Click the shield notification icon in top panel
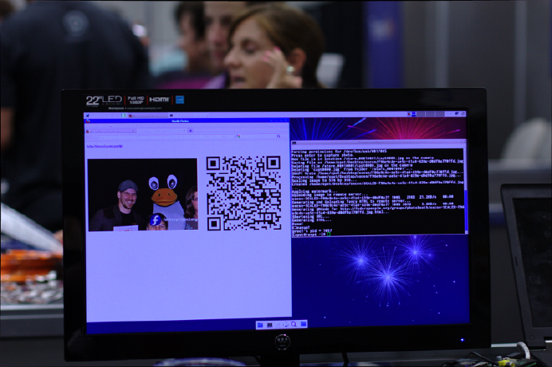552x367 pixels. (409, 114)
